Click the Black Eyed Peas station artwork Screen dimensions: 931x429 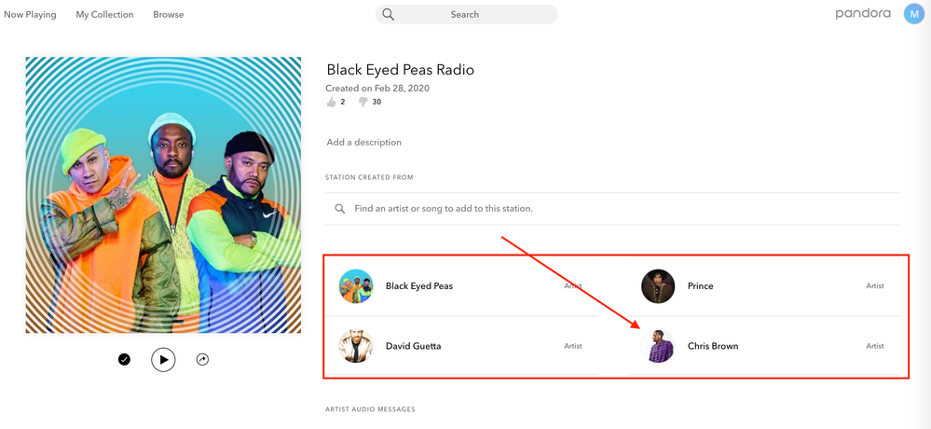pyautogui.click(x=163, y=195)
